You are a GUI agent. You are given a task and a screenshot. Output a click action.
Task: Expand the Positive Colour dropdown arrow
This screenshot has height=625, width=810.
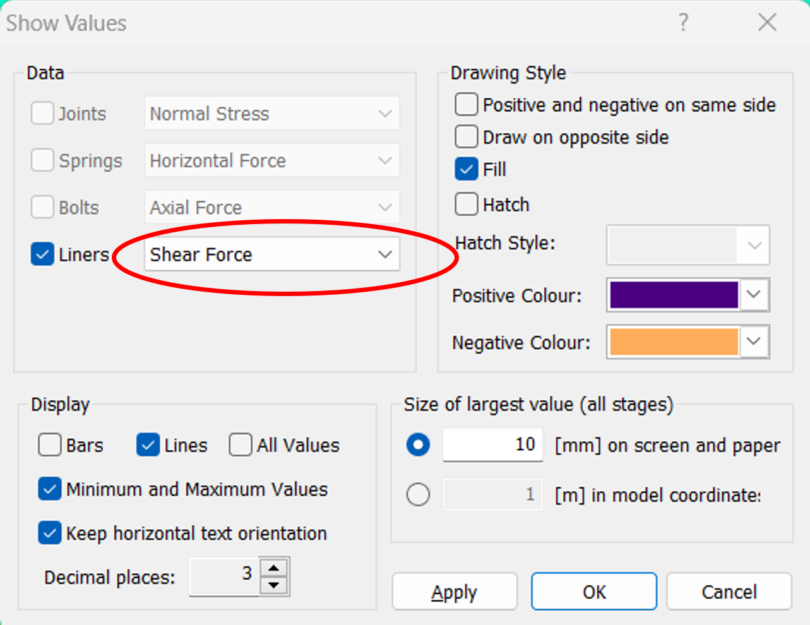point(754,295)
